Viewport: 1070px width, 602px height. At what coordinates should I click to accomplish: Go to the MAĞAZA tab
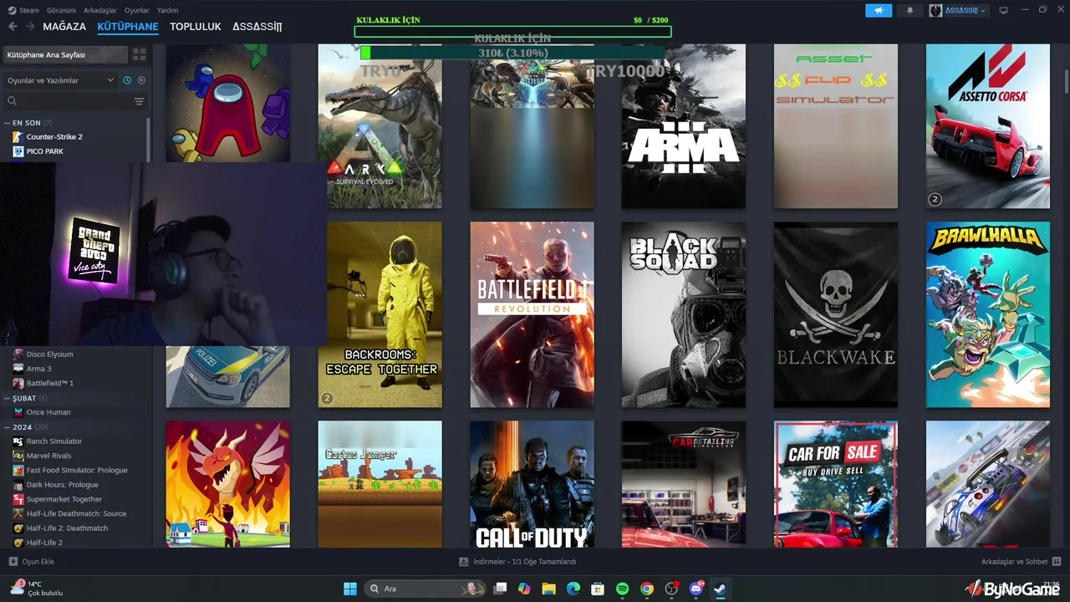pyautogui.click(x=64, y=27)
